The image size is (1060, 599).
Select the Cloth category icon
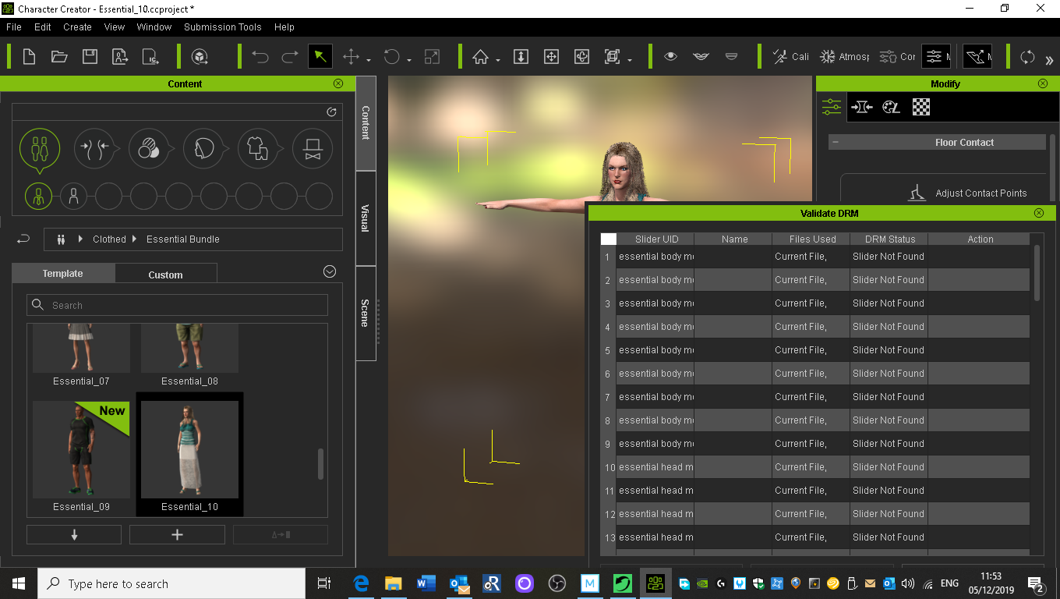point(258,147)
